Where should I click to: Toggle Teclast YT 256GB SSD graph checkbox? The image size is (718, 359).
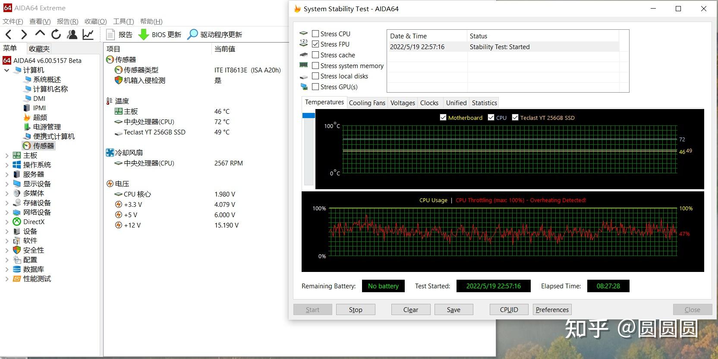[515, 117]
